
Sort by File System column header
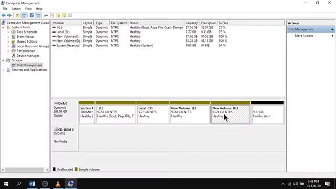119,23
